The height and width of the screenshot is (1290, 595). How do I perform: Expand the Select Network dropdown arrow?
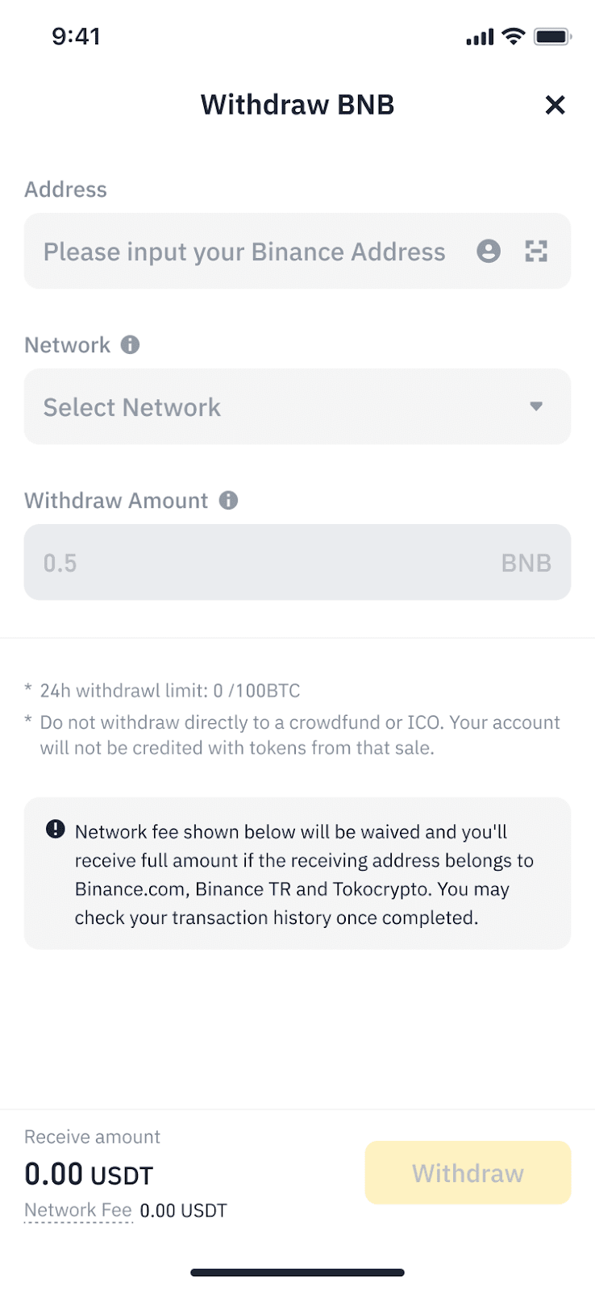coord(536,406)
